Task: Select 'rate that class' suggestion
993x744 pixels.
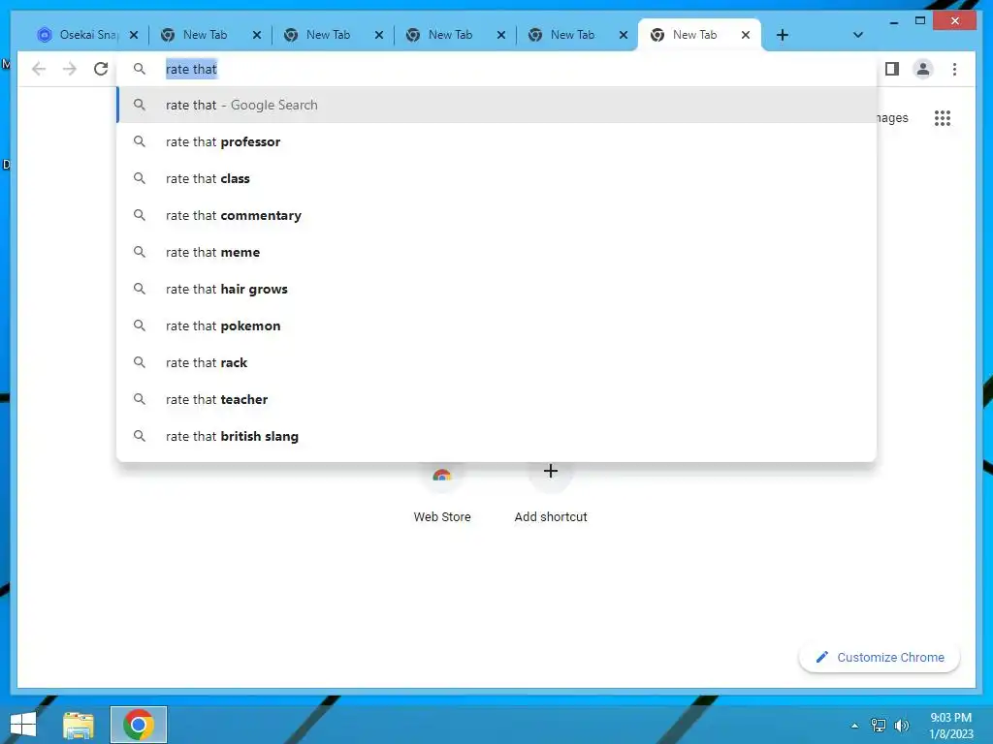Action: pyautogui.click(x=497, y=178)
